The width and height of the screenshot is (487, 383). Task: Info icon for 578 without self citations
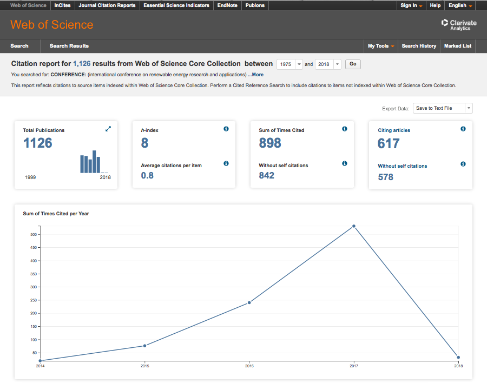coord(463,164)
